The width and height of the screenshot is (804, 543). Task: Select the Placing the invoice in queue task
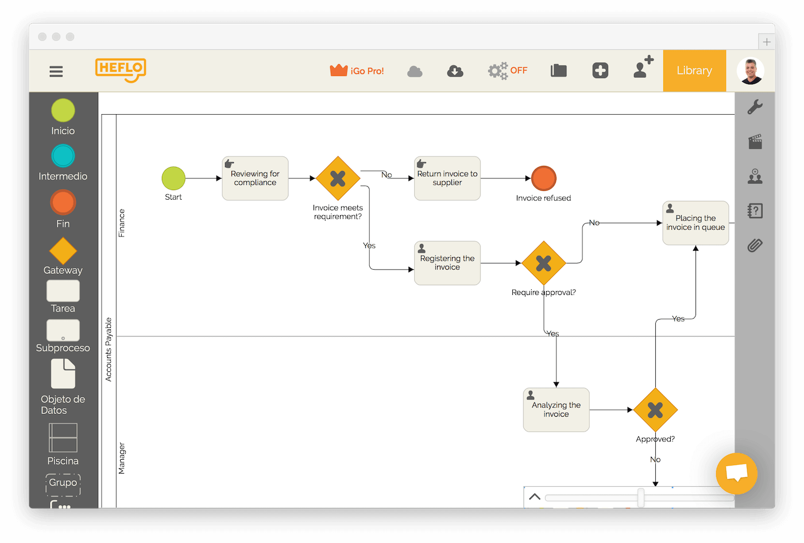click(695, 223)
